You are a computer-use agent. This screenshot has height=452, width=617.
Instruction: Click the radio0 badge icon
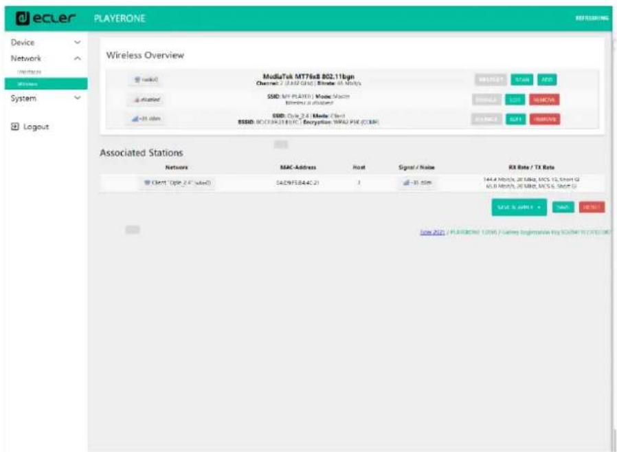click(137, 80)
